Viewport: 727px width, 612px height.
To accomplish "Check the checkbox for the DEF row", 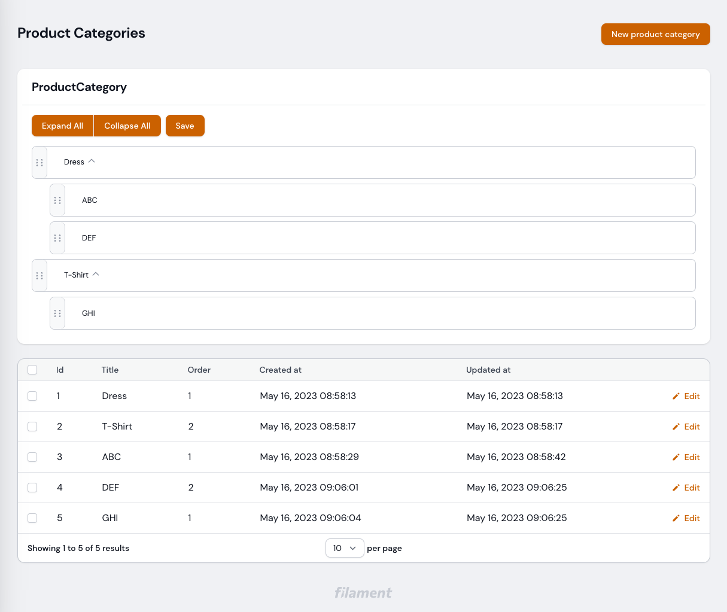I will pos(32,487).
